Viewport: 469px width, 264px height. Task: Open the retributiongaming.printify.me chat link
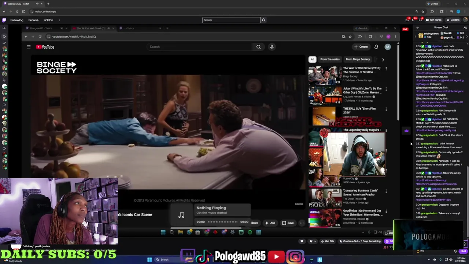pos(436,130)
